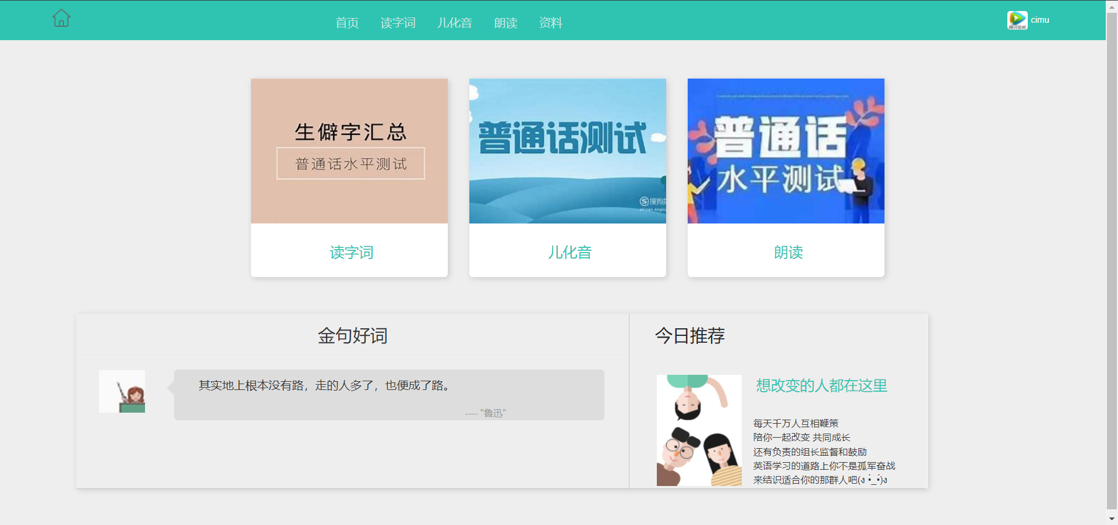This screenshot has height=525, width=1118.
Task: Click the 普通话水平测试 blue card image
Action: coord(786,151)
